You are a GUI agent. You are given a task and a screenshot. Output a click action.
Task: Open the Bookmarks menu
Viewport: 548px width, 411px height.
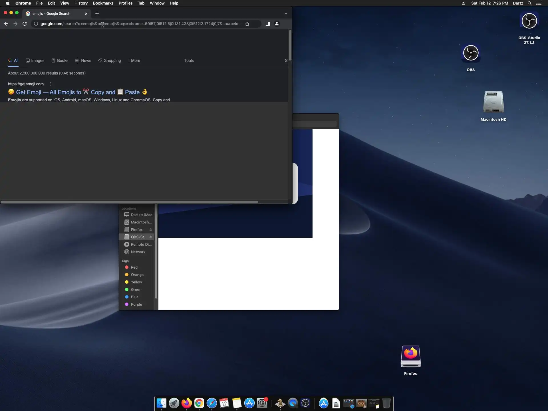pyautogui.click(x=103, y=3)
